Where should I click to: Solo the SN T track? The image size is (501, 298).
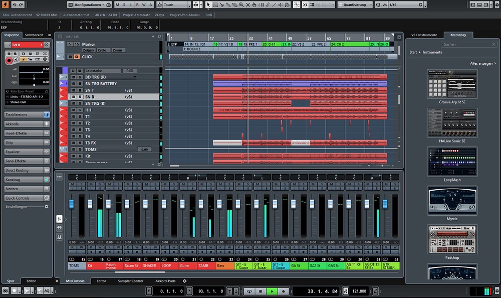[x=80, y=90]
